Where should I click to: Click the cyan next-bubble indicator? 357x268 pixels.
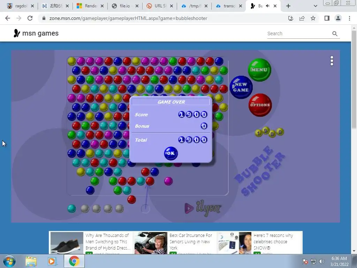(x=72, y=209)
